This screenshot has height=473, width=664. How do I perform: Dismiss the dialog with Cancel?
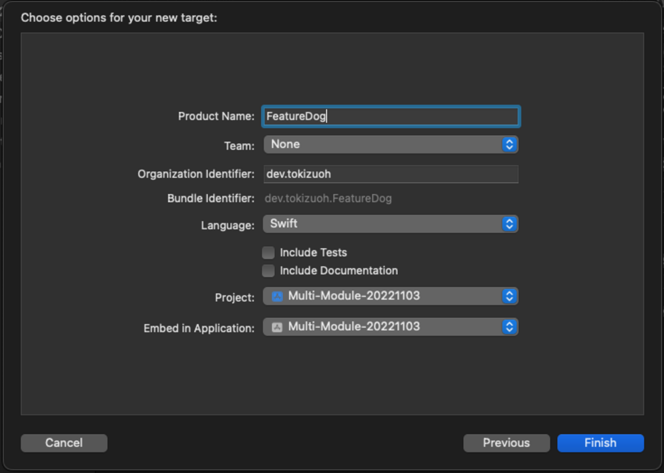click(64, 443)
